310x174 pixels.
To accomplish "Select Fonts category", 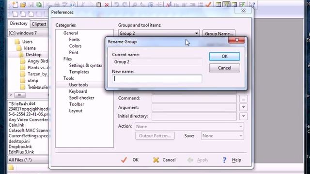I will [x=74, y=40].
